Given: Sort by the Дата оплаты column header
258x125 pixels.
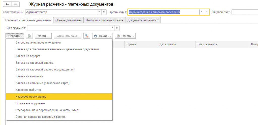Looking at the screenshot, I should (177, 44).
